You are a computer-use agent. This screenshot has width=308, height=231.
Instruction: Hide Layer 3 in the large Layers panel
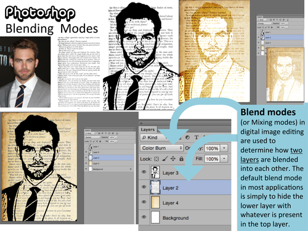click(144, 172)
